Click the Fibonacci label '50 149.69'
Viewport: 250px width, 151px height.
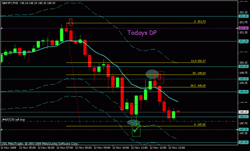[199, 73]
